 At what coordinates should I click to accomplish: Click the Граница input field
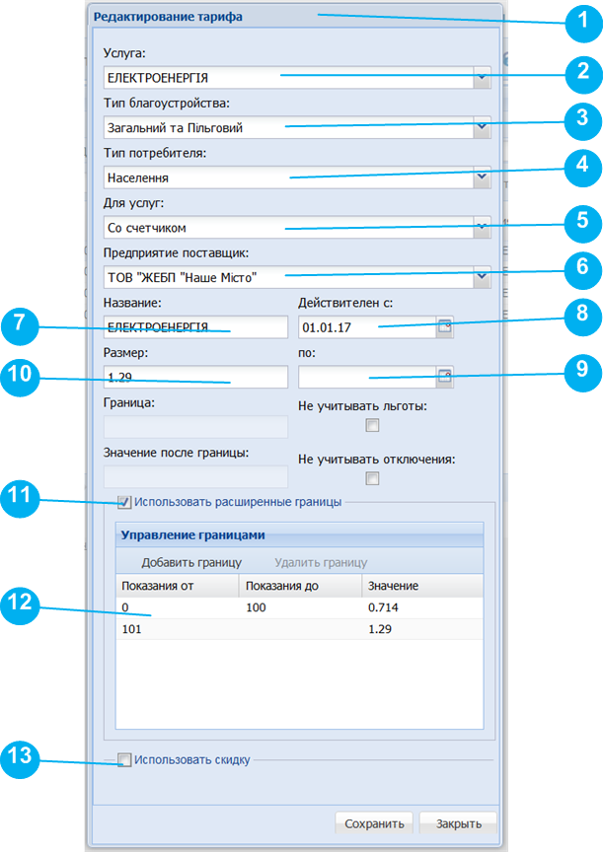click(195, 427)
